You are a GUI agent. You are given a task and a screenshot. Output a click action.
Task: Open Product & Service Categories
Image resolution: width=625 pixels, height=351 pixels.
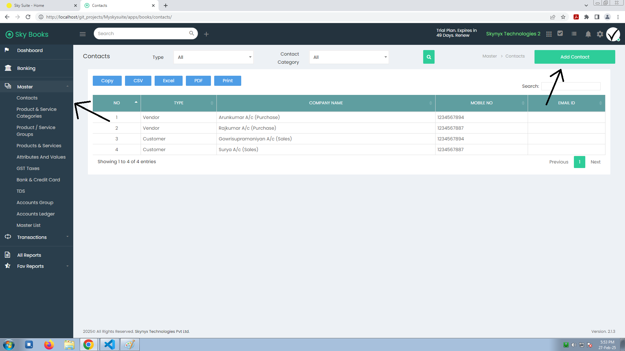[36, 112]
